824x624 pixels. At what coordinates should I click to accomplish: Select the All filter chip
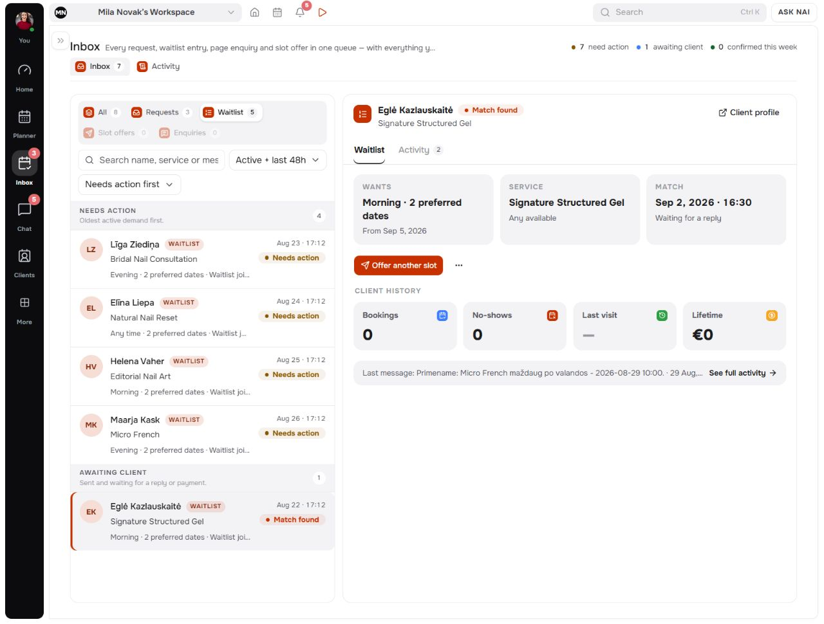[102, 113]
